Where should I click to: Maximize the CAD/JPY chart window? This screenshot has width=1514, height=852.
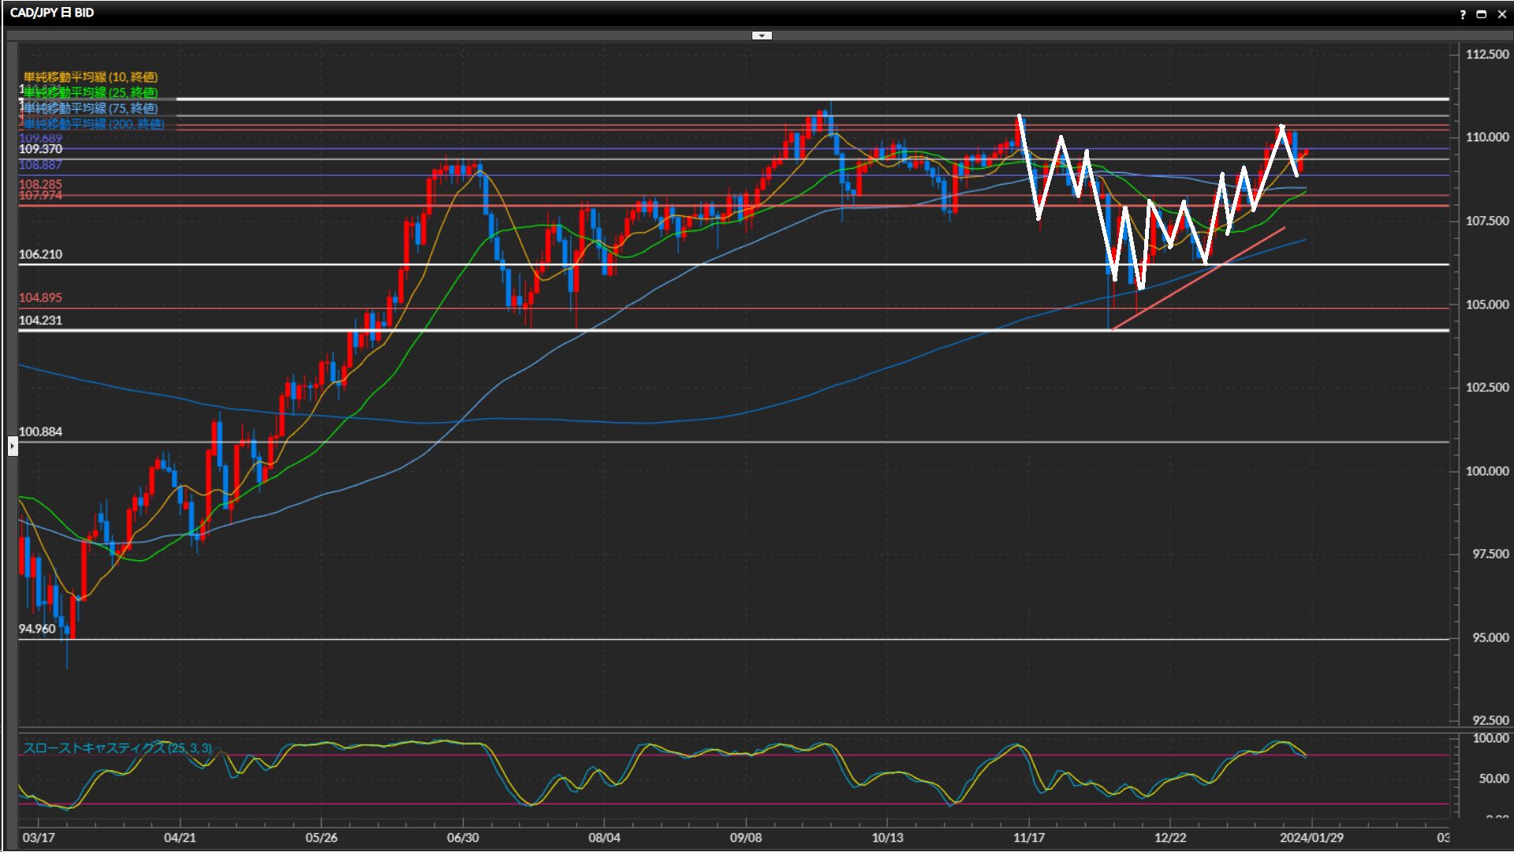[x=1482, y=14]
